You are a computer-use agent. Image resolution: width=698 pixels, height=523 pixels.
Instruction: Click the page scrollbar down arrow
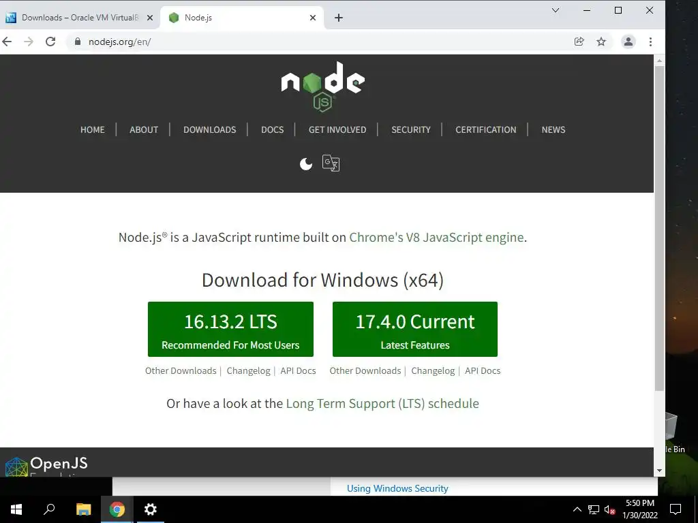coord(659,471)
